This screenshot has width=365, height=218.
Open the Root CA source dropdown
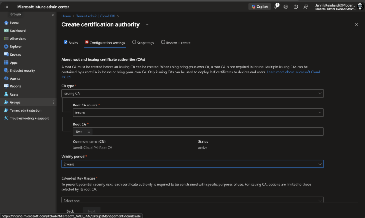tap(198, 113)
